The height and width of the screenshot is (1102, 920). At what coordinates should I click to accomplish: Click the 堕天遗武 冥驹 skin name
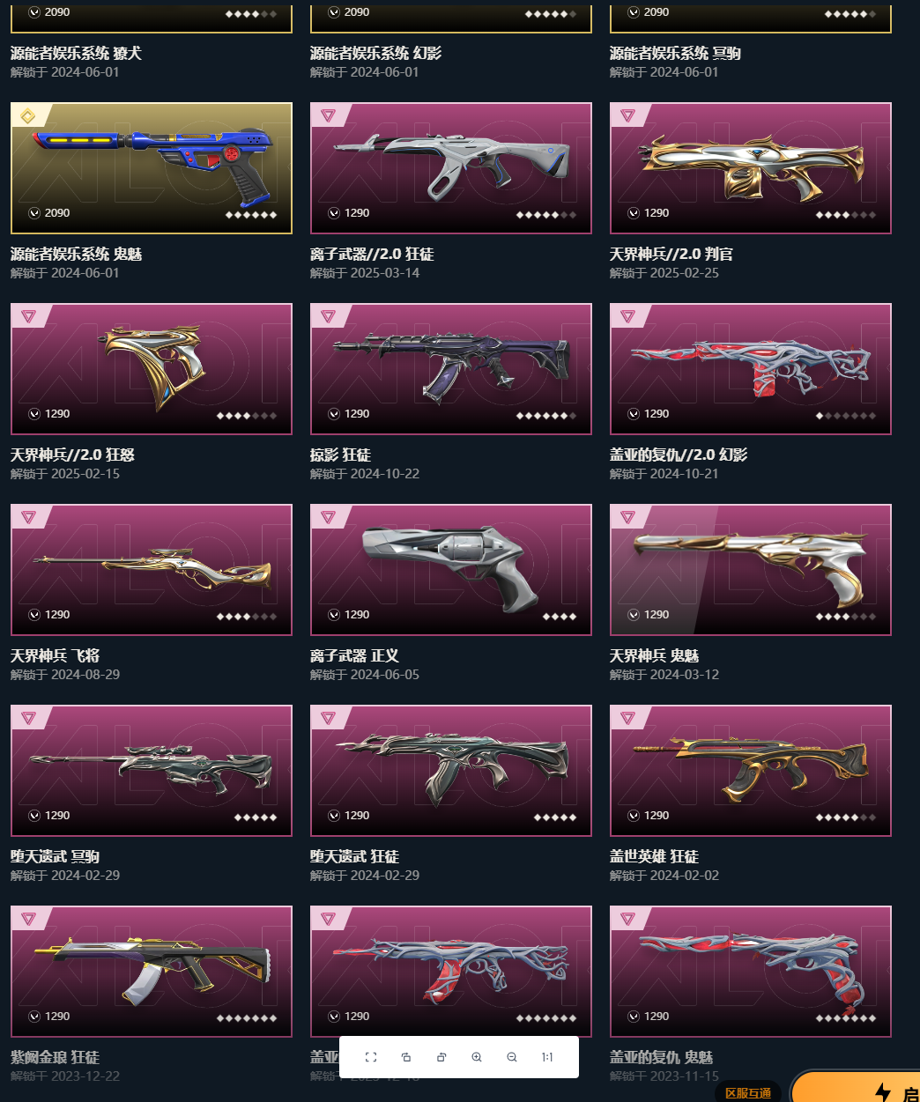point(55,856)
